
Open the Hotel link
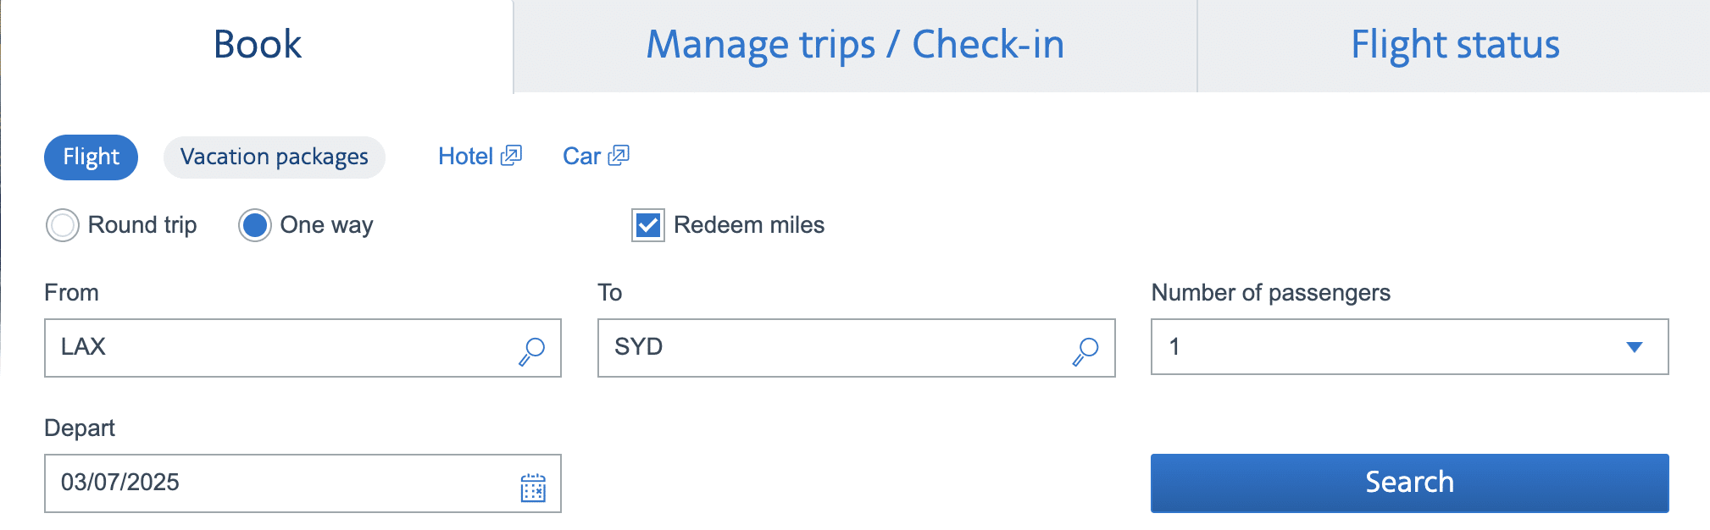tap(464, 155)
